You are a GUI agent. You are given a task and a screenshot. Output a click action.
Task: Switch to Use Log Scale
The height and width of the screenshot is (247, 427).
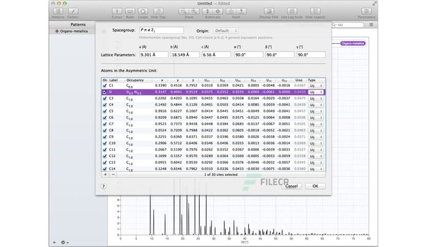tap(291, 11)
